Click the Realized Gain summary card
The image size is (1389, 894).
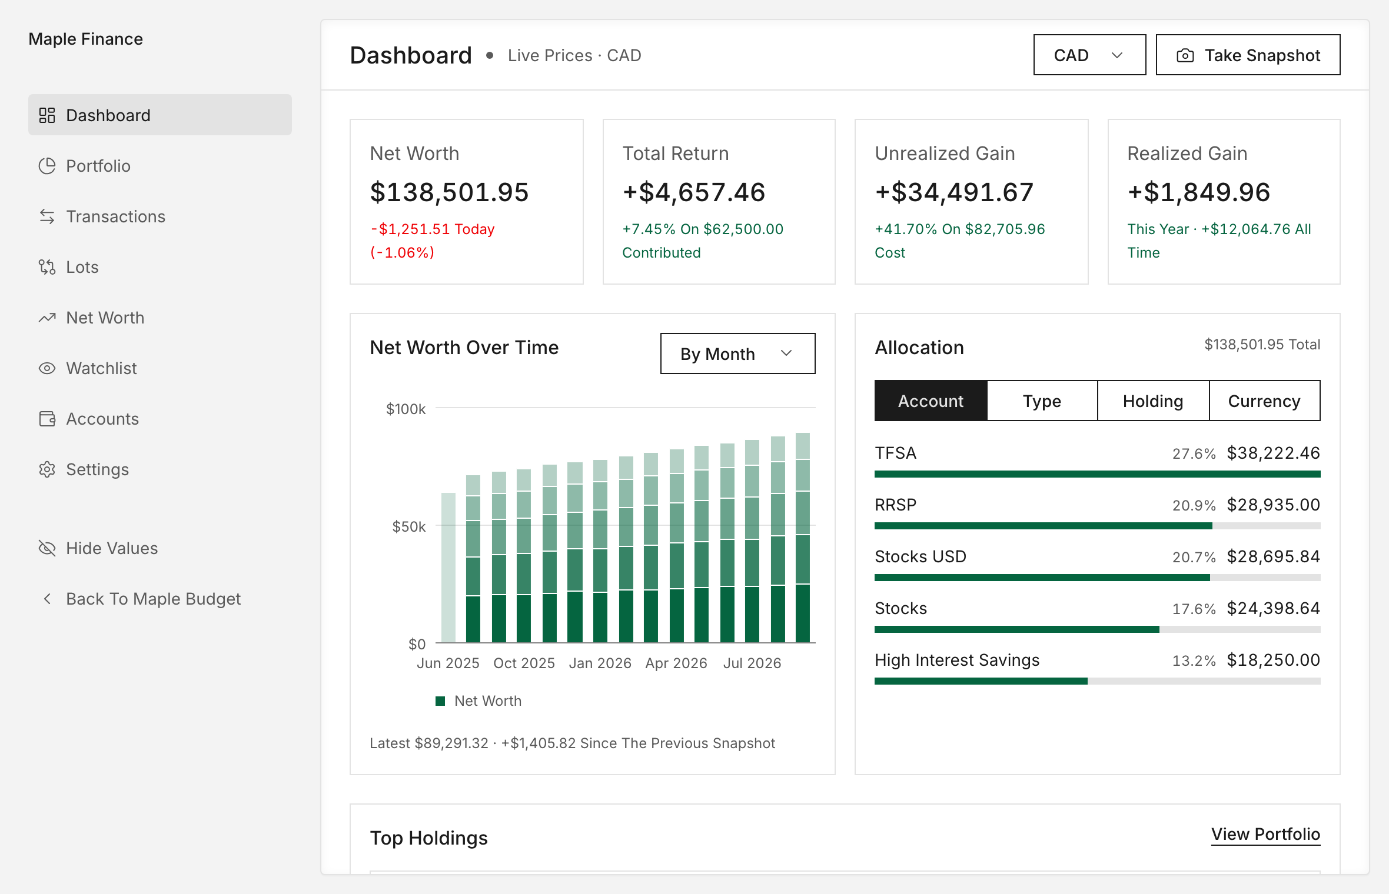point(1224,202)
